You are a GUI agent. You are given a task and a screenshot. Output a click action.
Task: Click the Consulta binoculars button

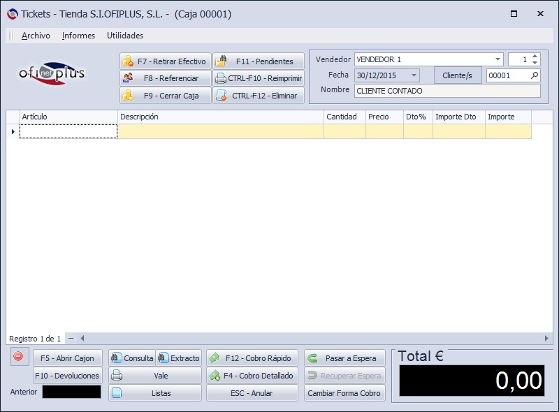tap(132, 358)
